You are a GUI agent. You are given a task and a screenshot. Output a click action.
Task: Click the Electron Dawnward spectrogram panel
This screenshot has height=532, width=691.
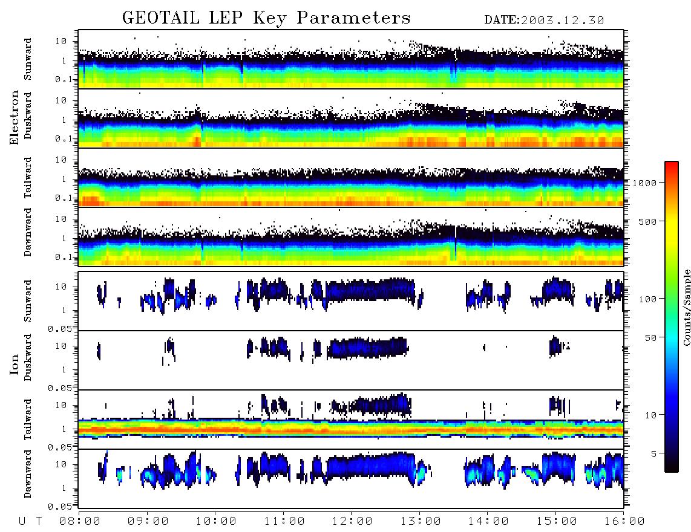coord(351,237)
